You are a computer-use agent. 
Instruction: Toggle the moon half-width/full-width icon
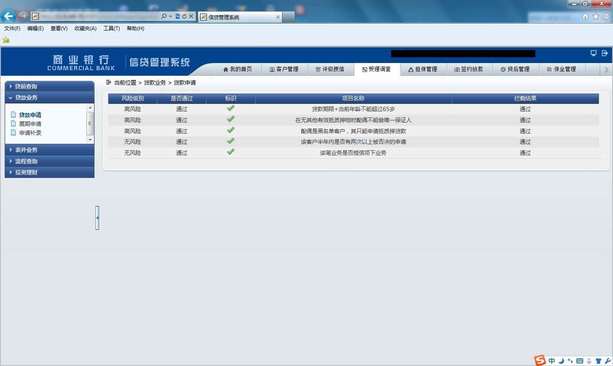561,361
